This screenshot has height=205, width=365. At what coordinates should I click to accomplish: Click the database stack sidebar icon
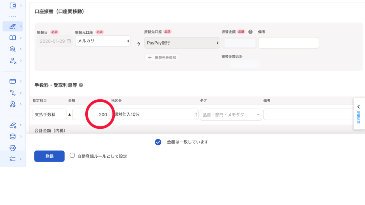(x=13, y=136)
